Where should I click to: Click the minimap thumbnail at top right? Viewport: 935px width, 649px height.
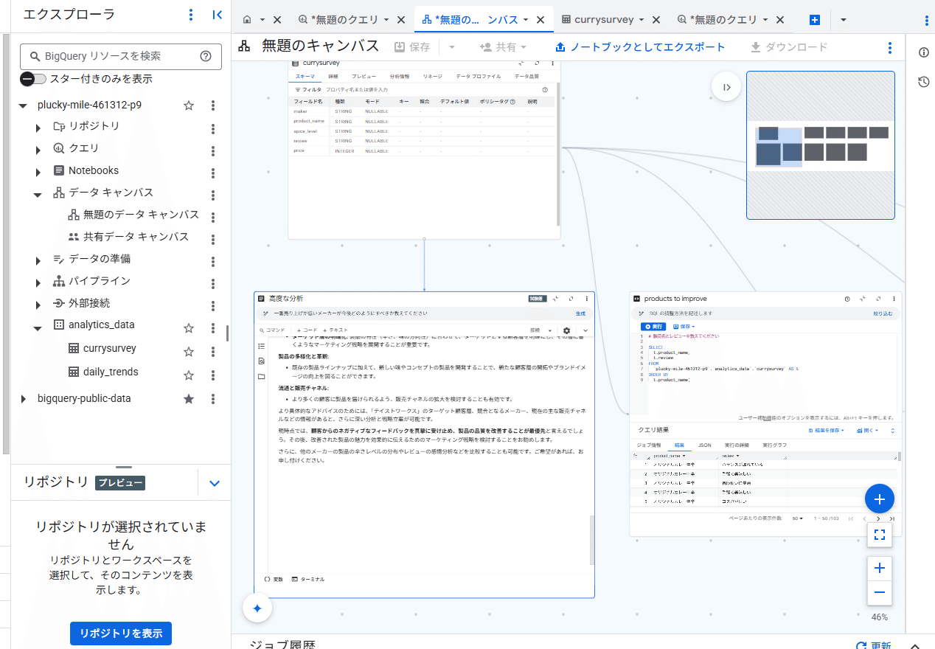[820, 144]
